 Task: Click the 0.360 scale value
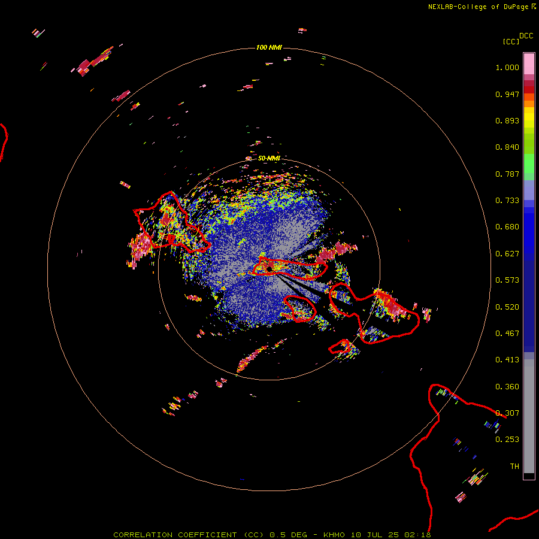(507, 387)
